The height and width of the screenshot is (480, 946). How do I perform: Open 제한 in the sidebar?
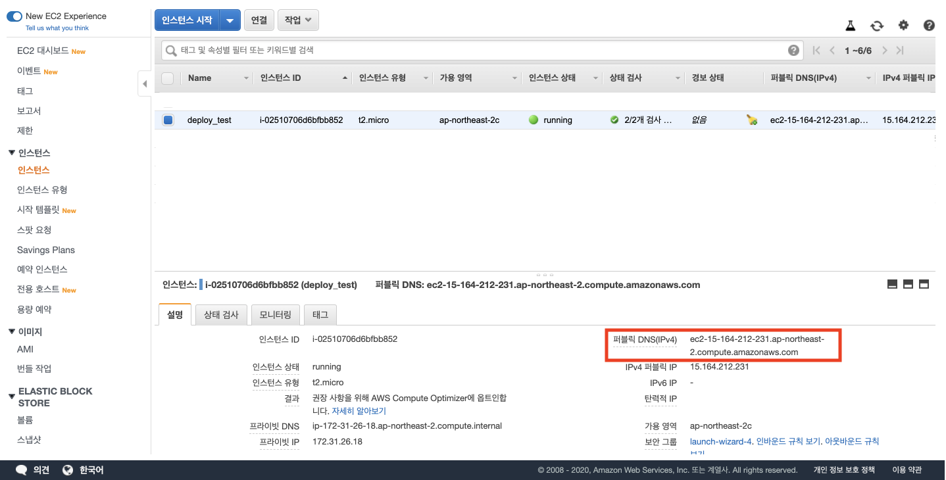click(x=25, y=130)
